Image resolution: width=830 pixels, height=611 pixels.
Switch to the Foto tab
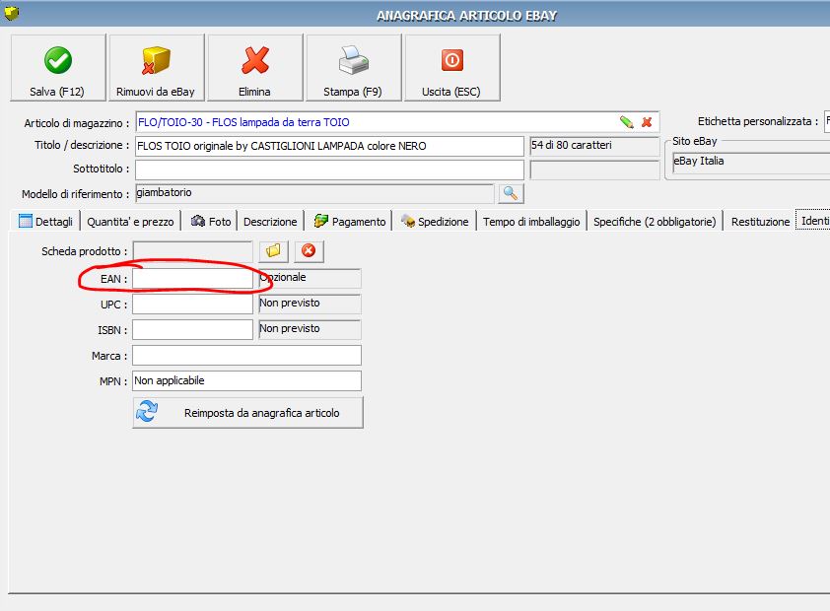point(211,221)
